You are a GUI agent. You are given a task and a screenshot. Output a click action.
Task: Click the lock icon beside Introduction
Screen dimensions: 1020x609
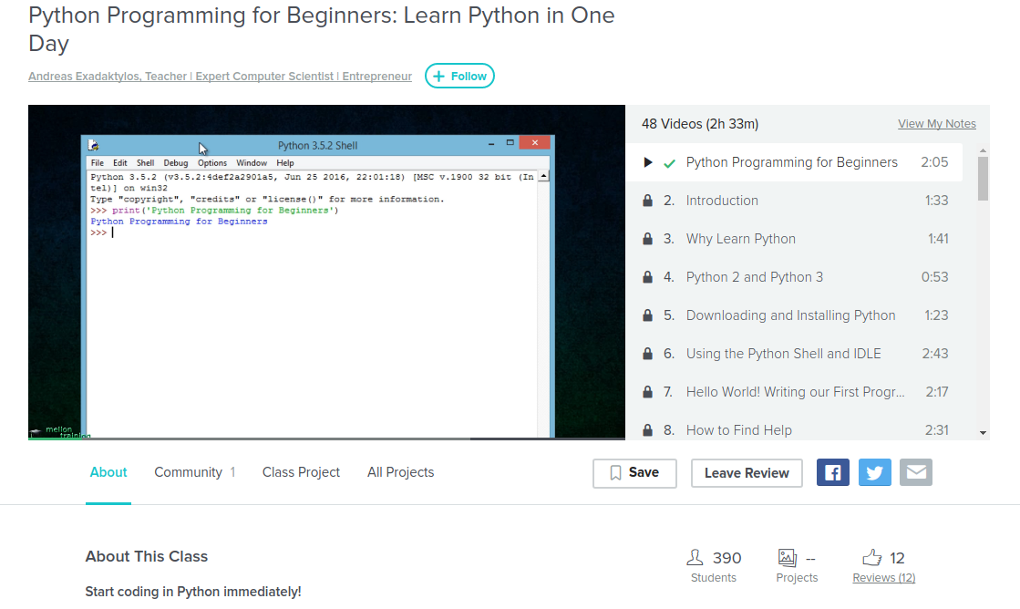click(x=647, y=200)
